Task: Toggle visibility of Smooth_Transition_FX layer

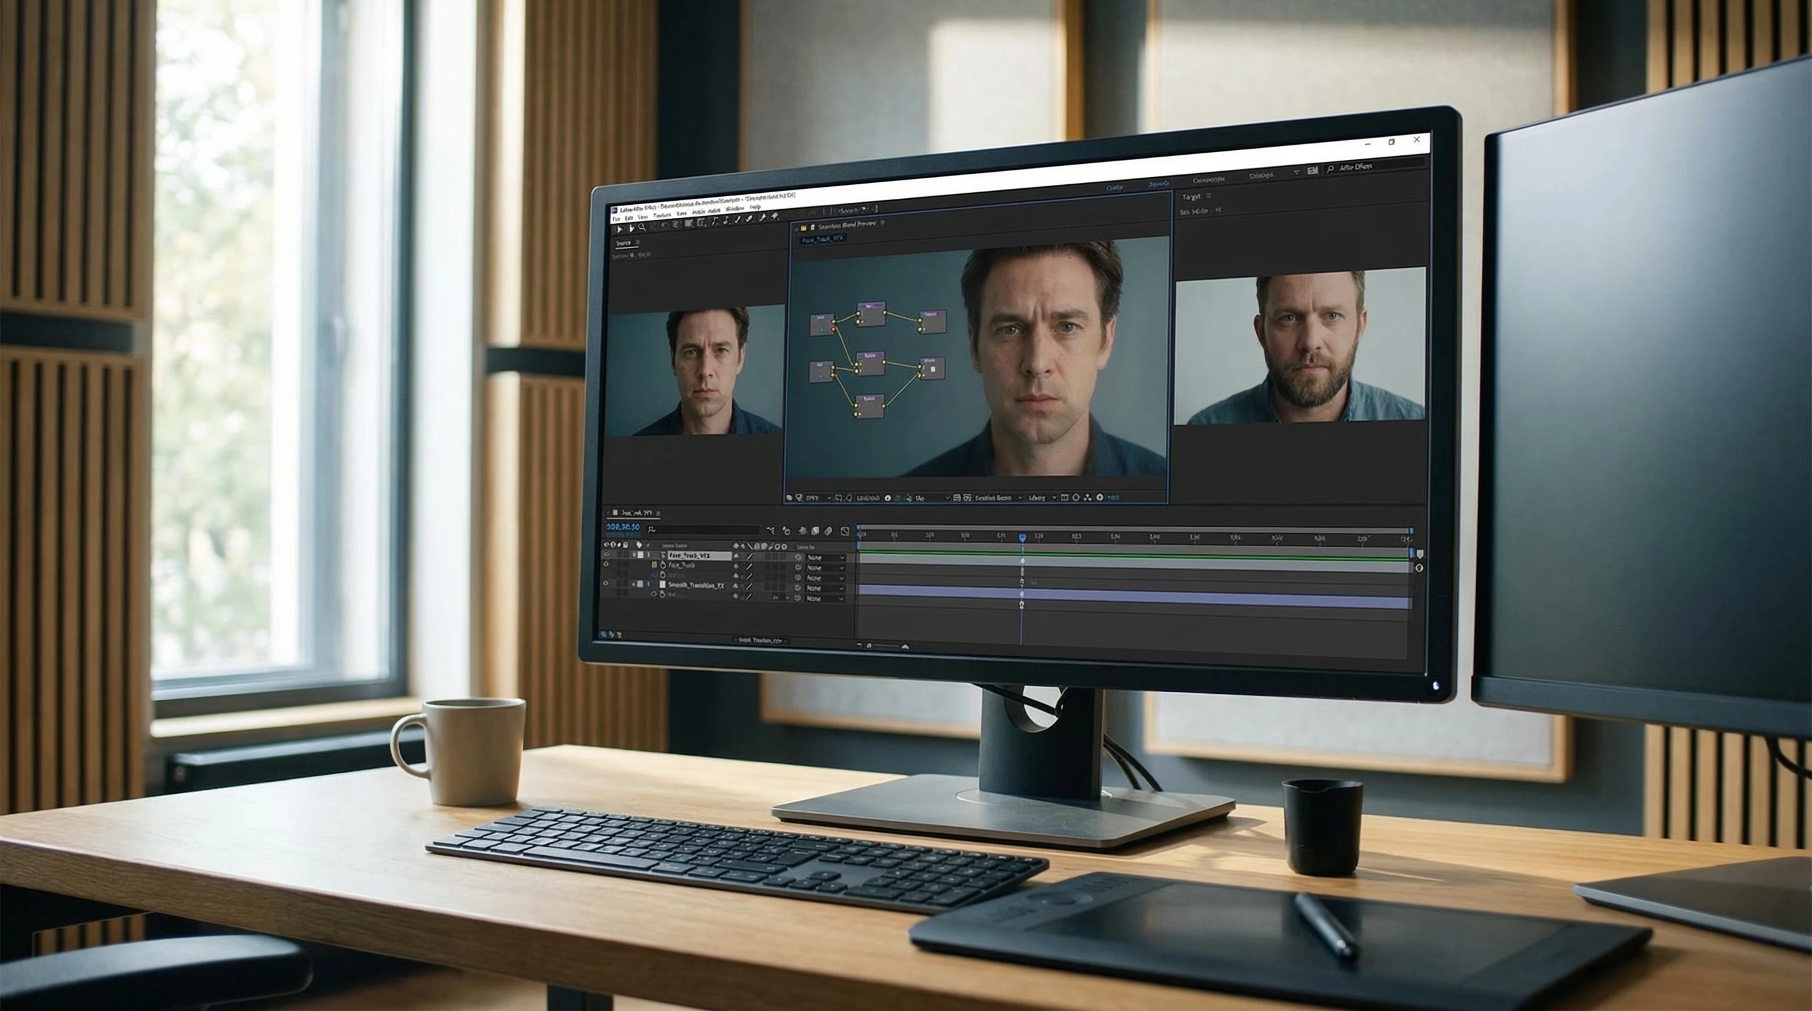Action: (x=606, y=584)
